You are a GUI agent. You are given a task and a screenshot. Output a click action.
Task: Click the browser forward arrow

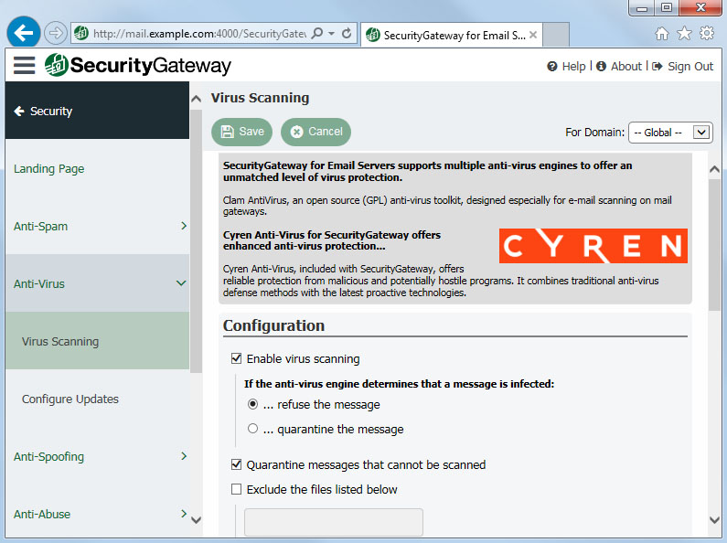tap(56, 33)
